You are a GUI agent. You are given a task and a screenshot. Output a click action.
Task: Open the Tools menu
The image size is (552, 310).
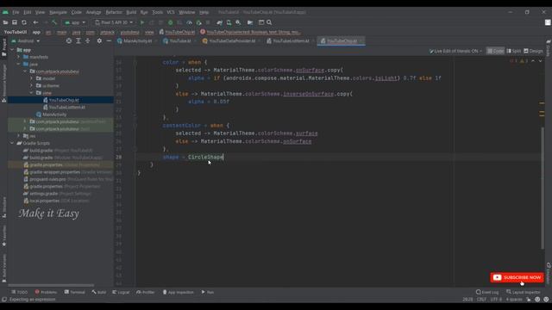pos(157,12)
